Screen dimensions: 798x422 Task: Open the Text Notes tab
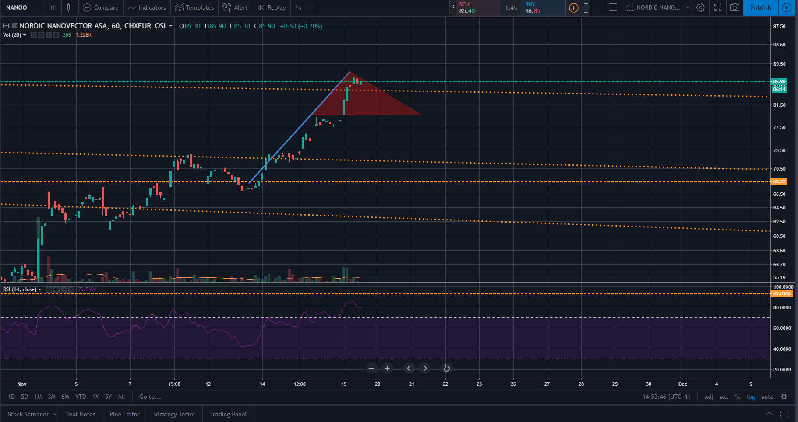[81, 414]
